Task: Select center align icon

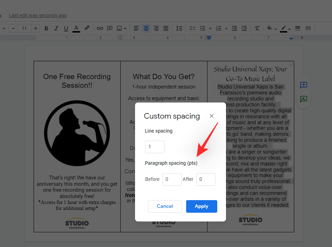Action: pos(146,28)
